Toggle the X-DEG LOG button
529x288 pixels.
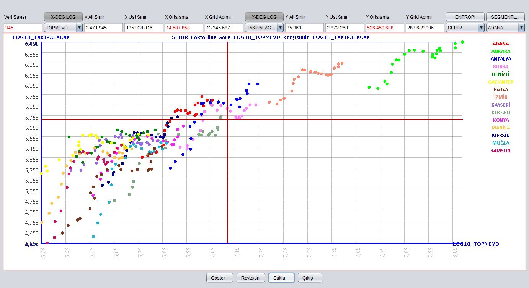click(63, 17)
